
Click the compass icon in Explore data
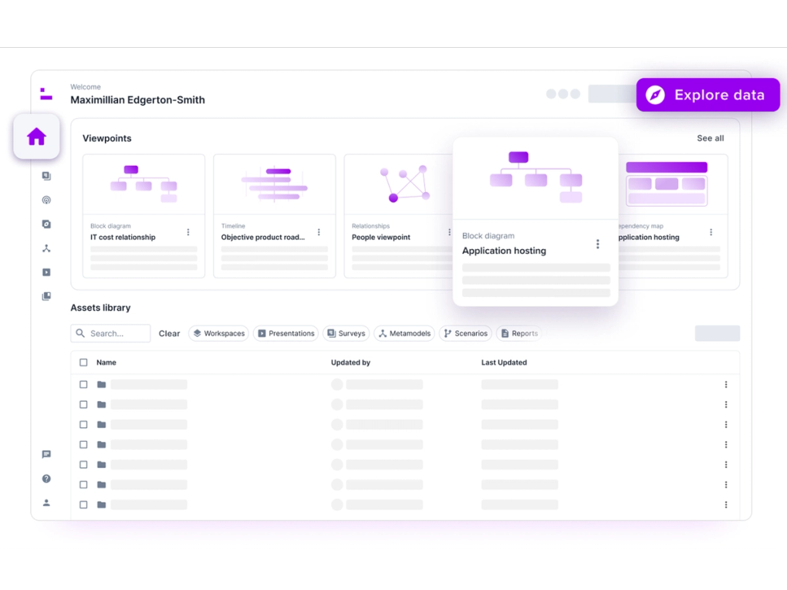655,95
